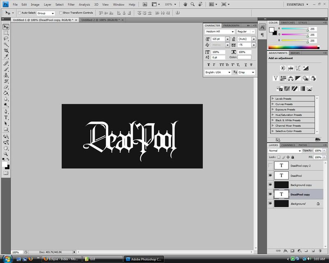329x263 pixels.
Task: Open Adobe Photoshop taskbar button
Action: coord(144,259)
